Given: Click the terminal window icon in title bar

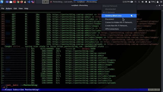Looking at the screenshot, I should coord(2,5).
